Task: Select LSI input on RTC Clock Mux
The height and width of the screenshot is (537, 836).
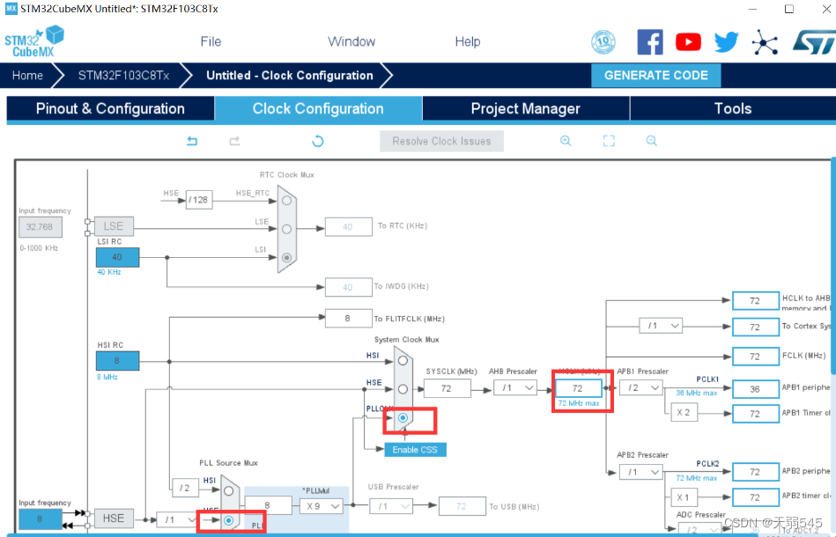Action: tap(287, 257)
